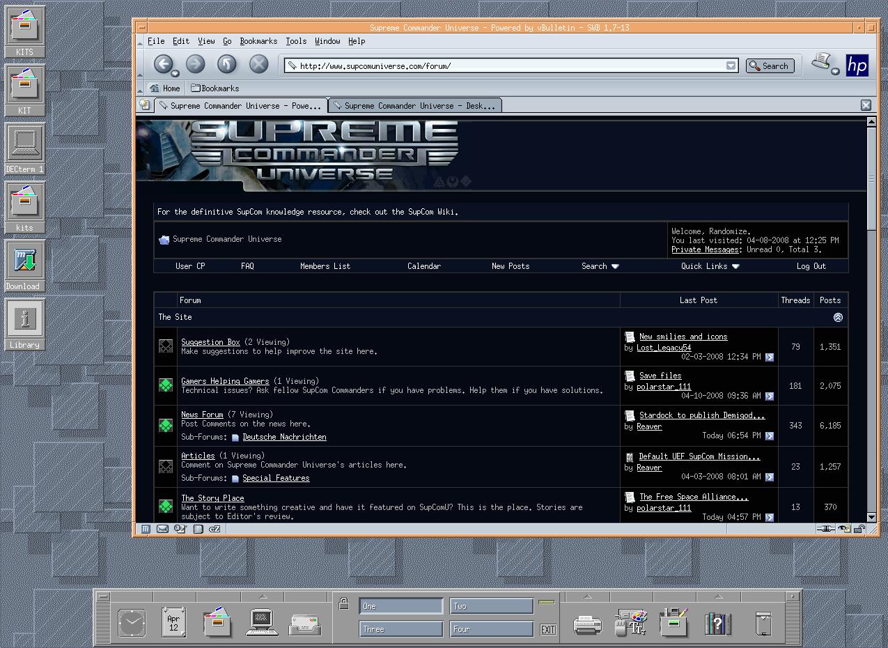Click the EXIT button on the front panel
The image size is (888, 648).
coord(548,629)
